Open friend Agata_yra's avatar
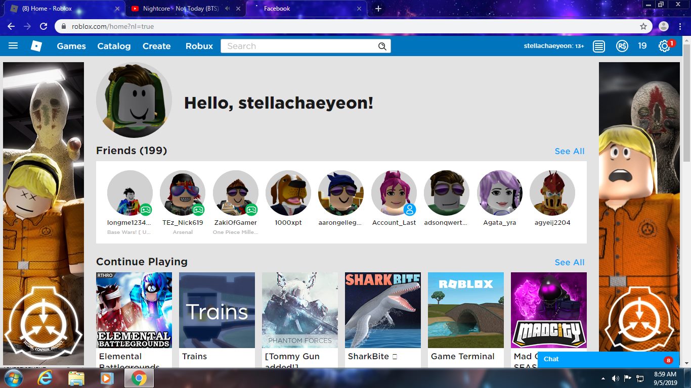 (500, 193)
